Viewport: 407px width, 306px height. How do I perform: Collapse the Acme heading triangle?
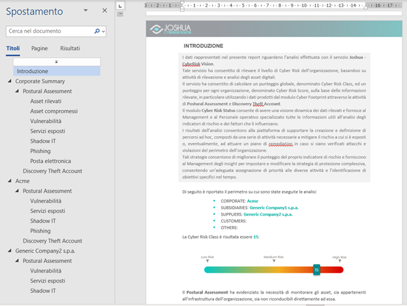click(x=10, y=181)
